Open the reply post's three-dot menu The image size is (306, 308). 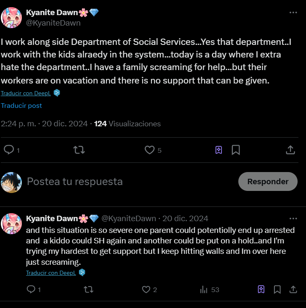click(x=293, y=219)
